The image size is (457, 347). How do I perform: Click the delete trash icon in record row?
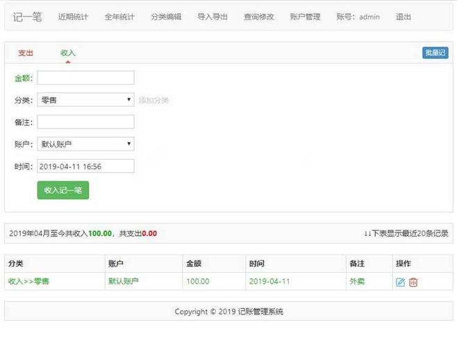(x=413, y=282)
